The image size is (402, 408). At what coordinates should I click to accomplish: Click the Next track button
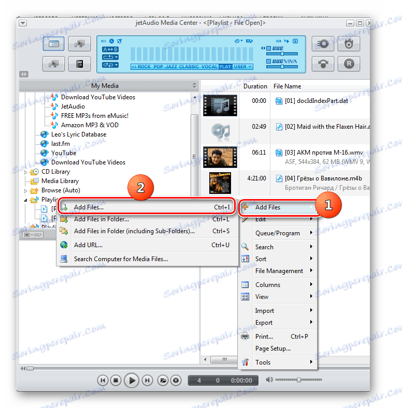[x=147, y=381]
